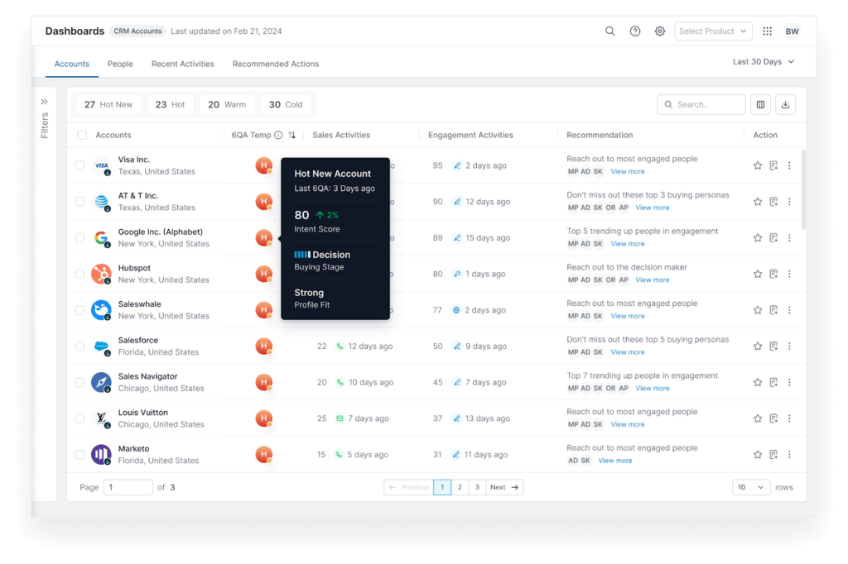Open three-dot menu for Salesforce row
This screenshot has width=848, height=564.
point(789,347)
